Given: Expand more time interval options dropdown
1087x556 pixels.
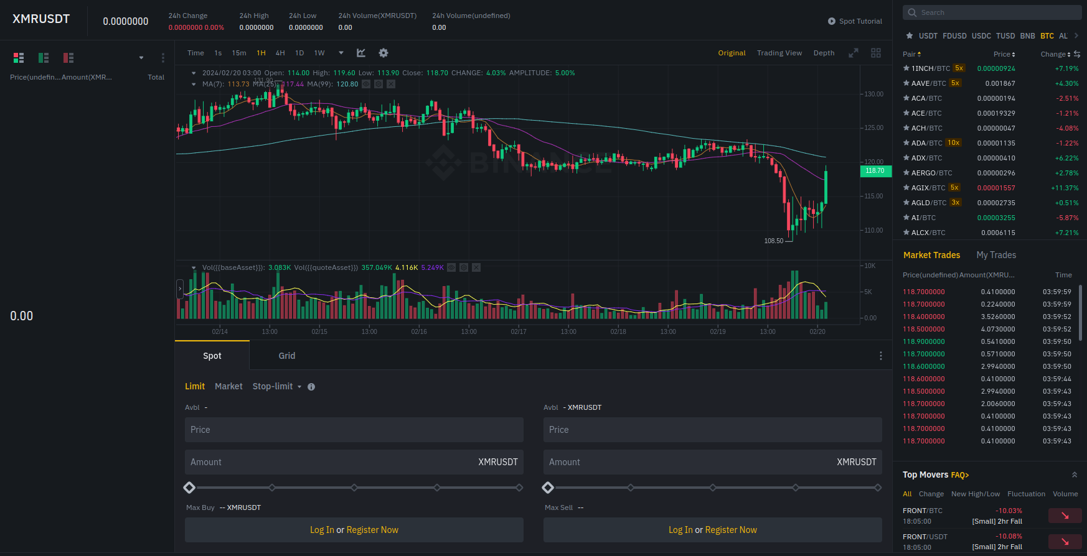Looking at the screenshot, I should coord(341,53).
